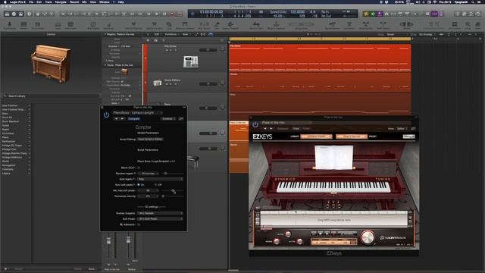Go to previous preset in EZkeys window
The image size is (485, 273).
point(265,128)
